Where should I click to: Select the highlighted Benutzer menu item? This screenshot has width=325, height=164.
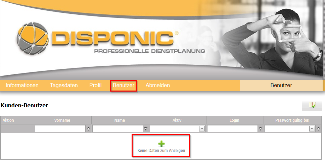(x=123, y=85)
